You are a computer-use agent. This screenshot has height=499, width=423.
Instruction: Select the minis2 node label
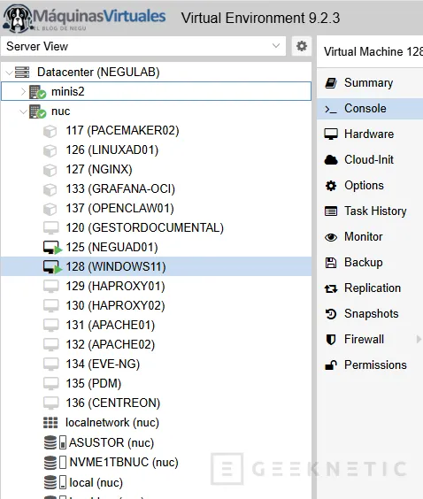click(68, 92)
